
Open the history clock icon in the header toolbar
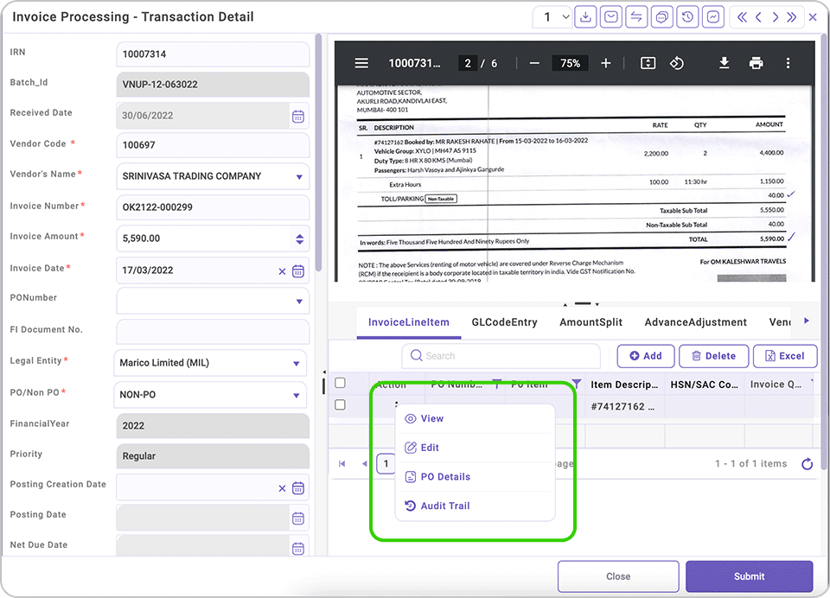click(687, 16)
